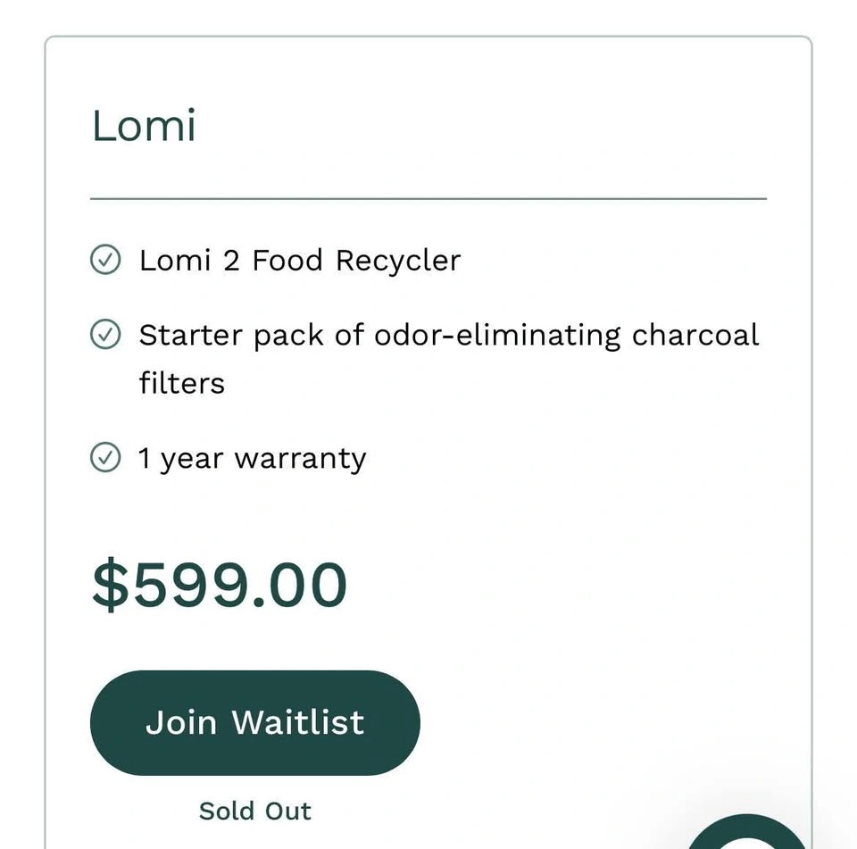Image resolution: width=857 pixels, height=849 pixels.
Task: Click the word odor-eliminating in feature list
Action: tap(496, 335)
